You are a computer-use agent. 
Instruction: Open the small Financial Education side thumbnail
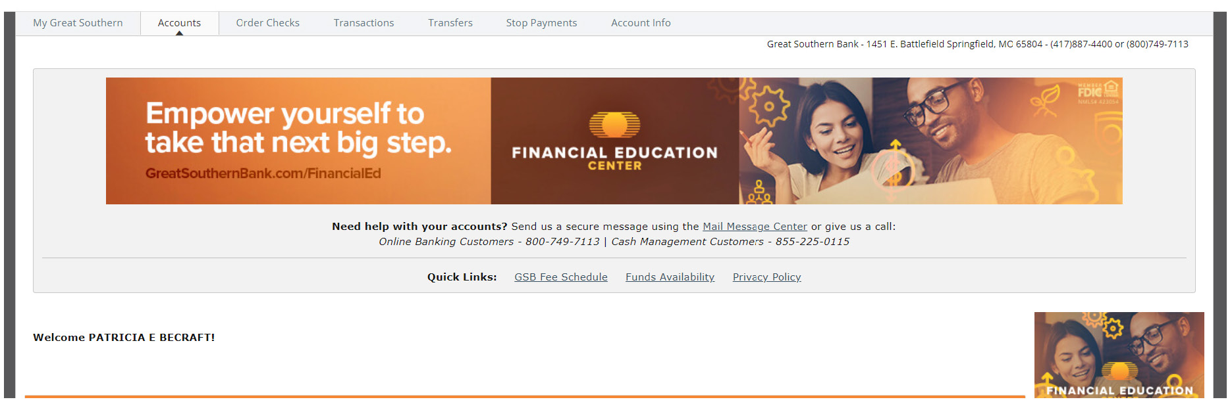click(1119, 355)
